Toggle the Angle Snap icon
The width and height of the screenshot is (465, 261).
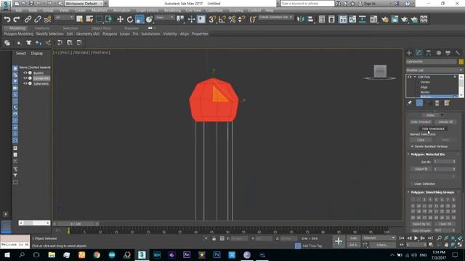point(222,20)
